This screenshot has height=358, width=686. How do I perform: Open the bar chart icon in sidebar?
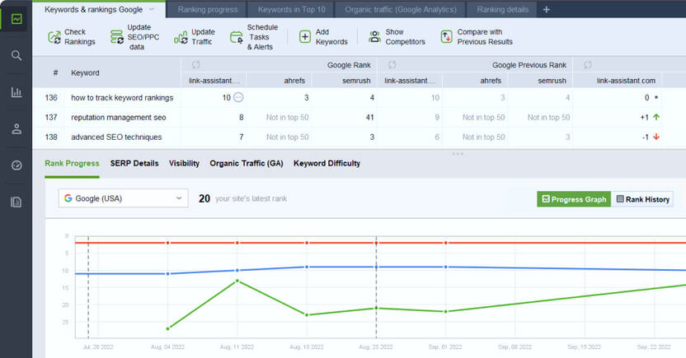click(16, 92)
